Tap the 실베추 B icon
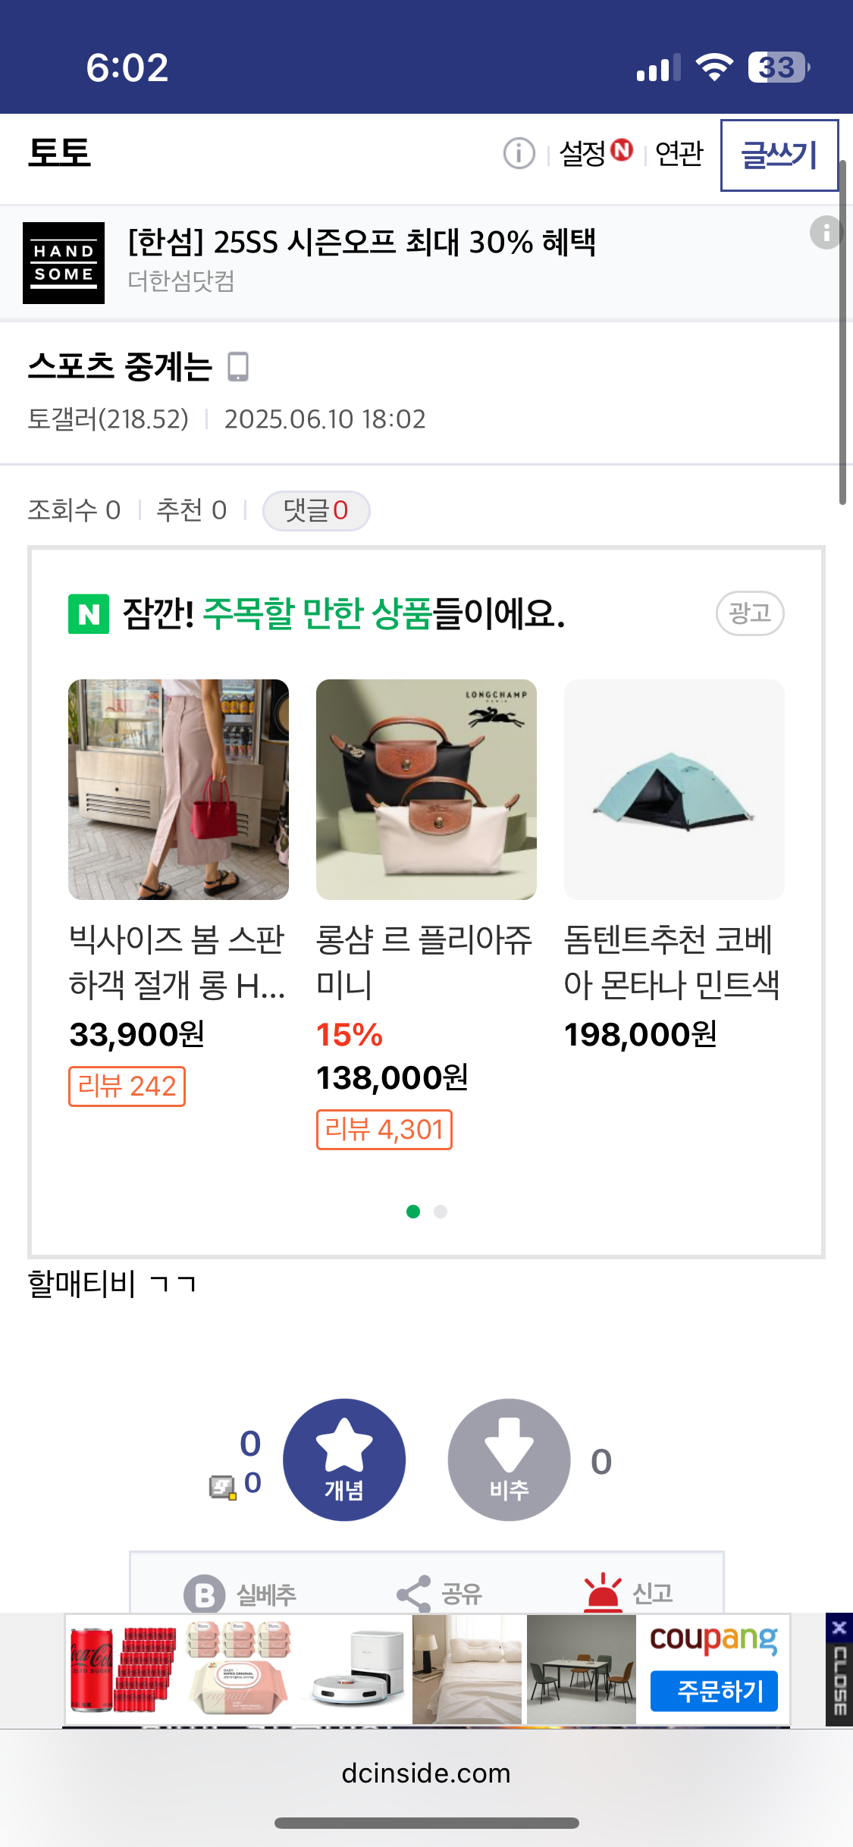853x1847 pixels. [x=205, y=1594]
